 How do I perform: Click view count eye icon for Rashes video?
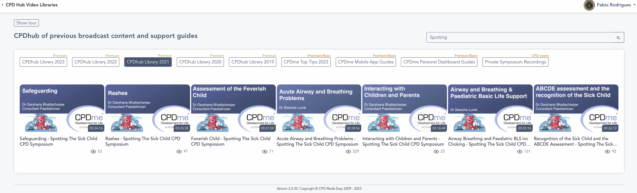(179, 151)
